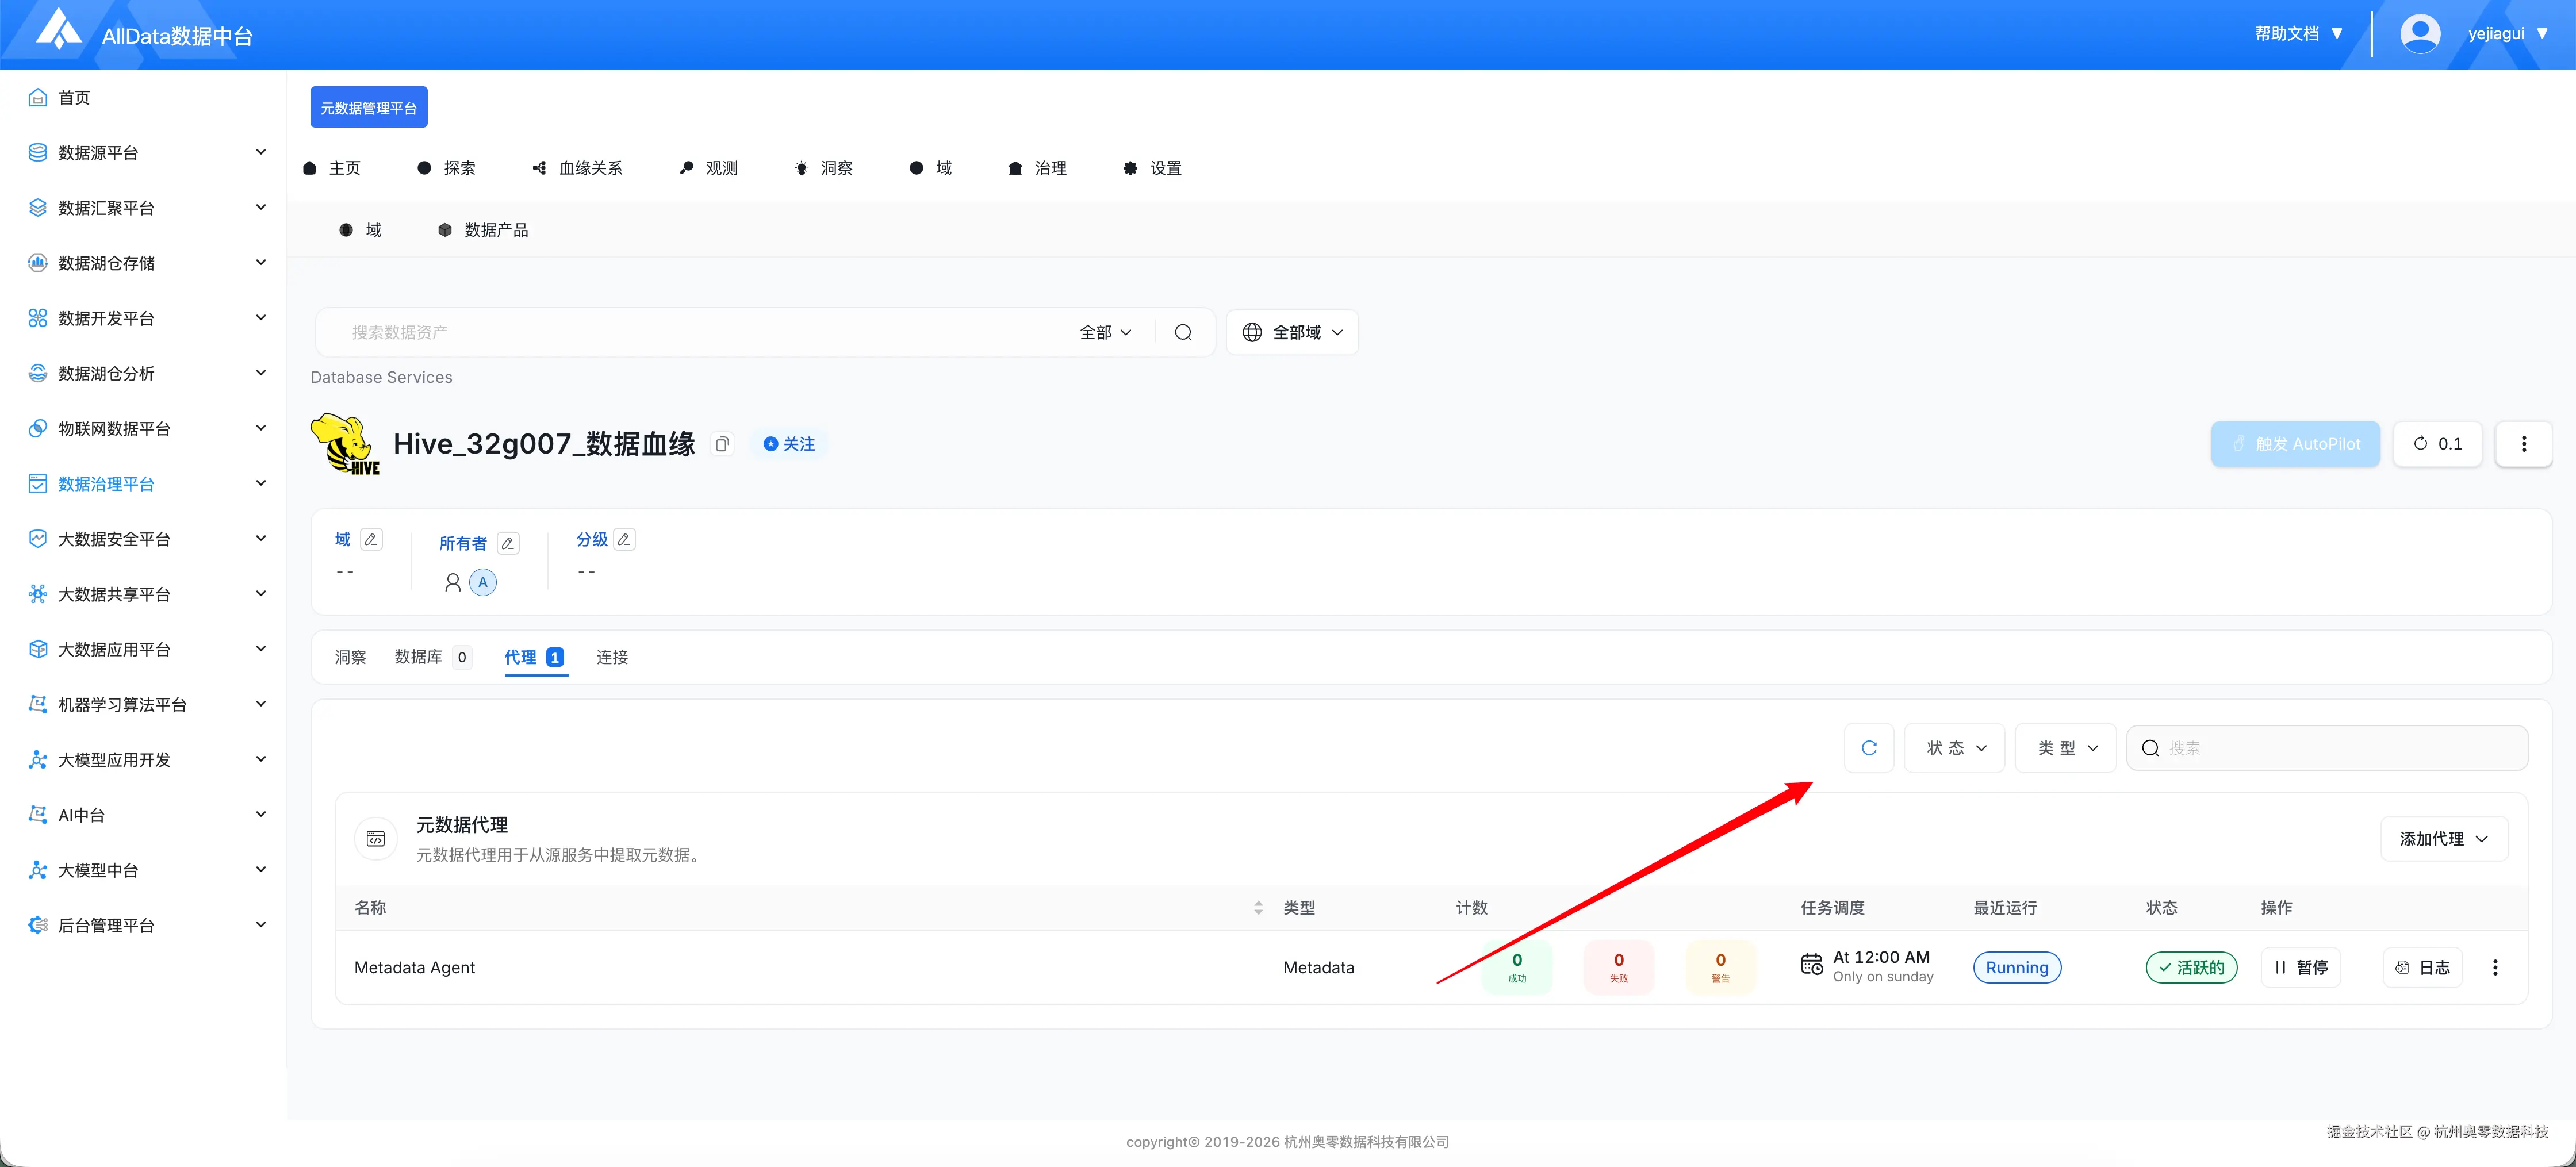2576x1167 pixels.
Task: Open the yejiagui user dropdown
Action: [x=2507, y=34]
